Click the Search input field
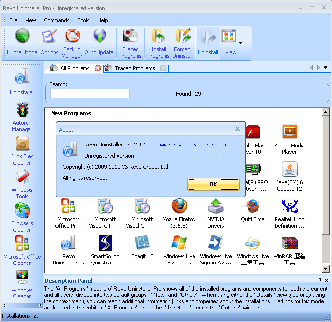 [x=90, y=93]
